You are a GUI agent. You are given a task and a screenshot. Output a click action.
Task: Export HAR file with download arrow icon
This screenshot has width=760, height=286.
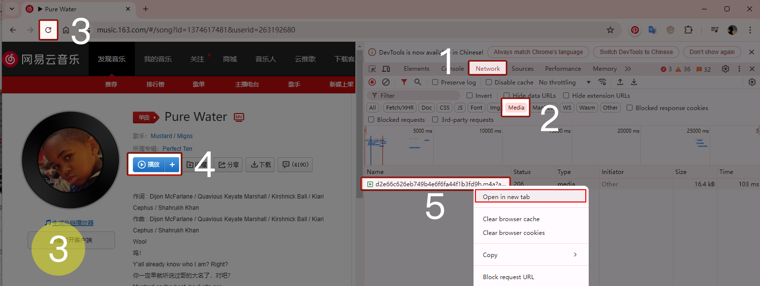point(634,82)
